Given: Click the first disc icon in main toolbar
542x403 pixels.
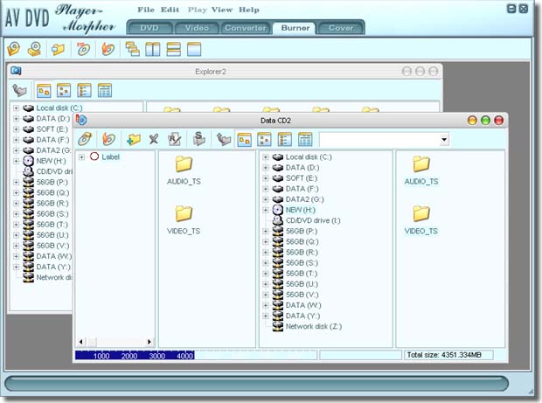Looking at the screenshot, I should [14, 49].
